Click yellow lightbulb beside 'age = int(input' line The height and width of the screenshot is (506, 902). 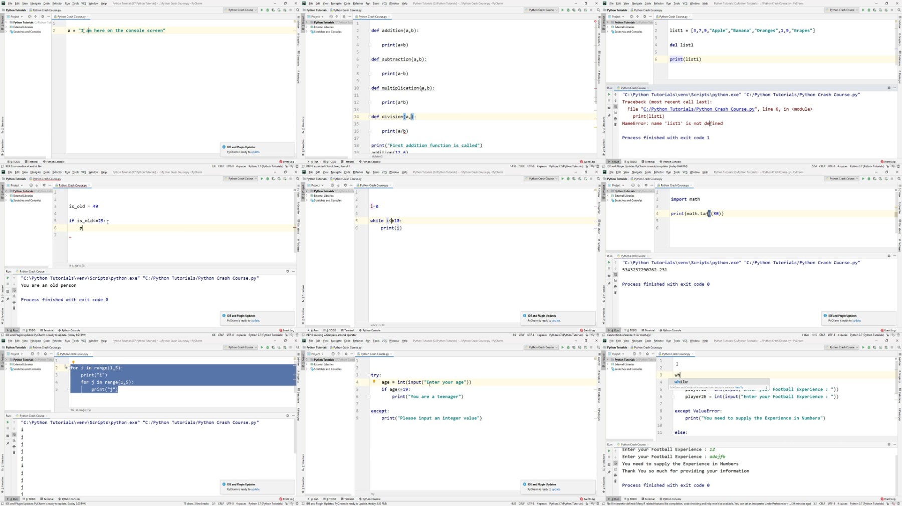(374, 382)
